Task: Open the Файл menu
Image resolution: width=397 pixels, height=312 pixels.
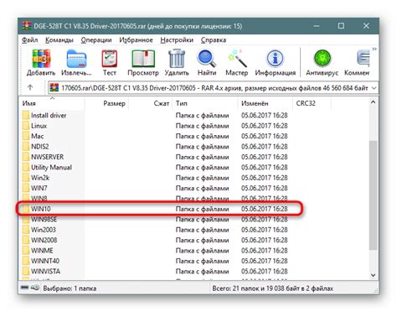Action: pos(29,40)
